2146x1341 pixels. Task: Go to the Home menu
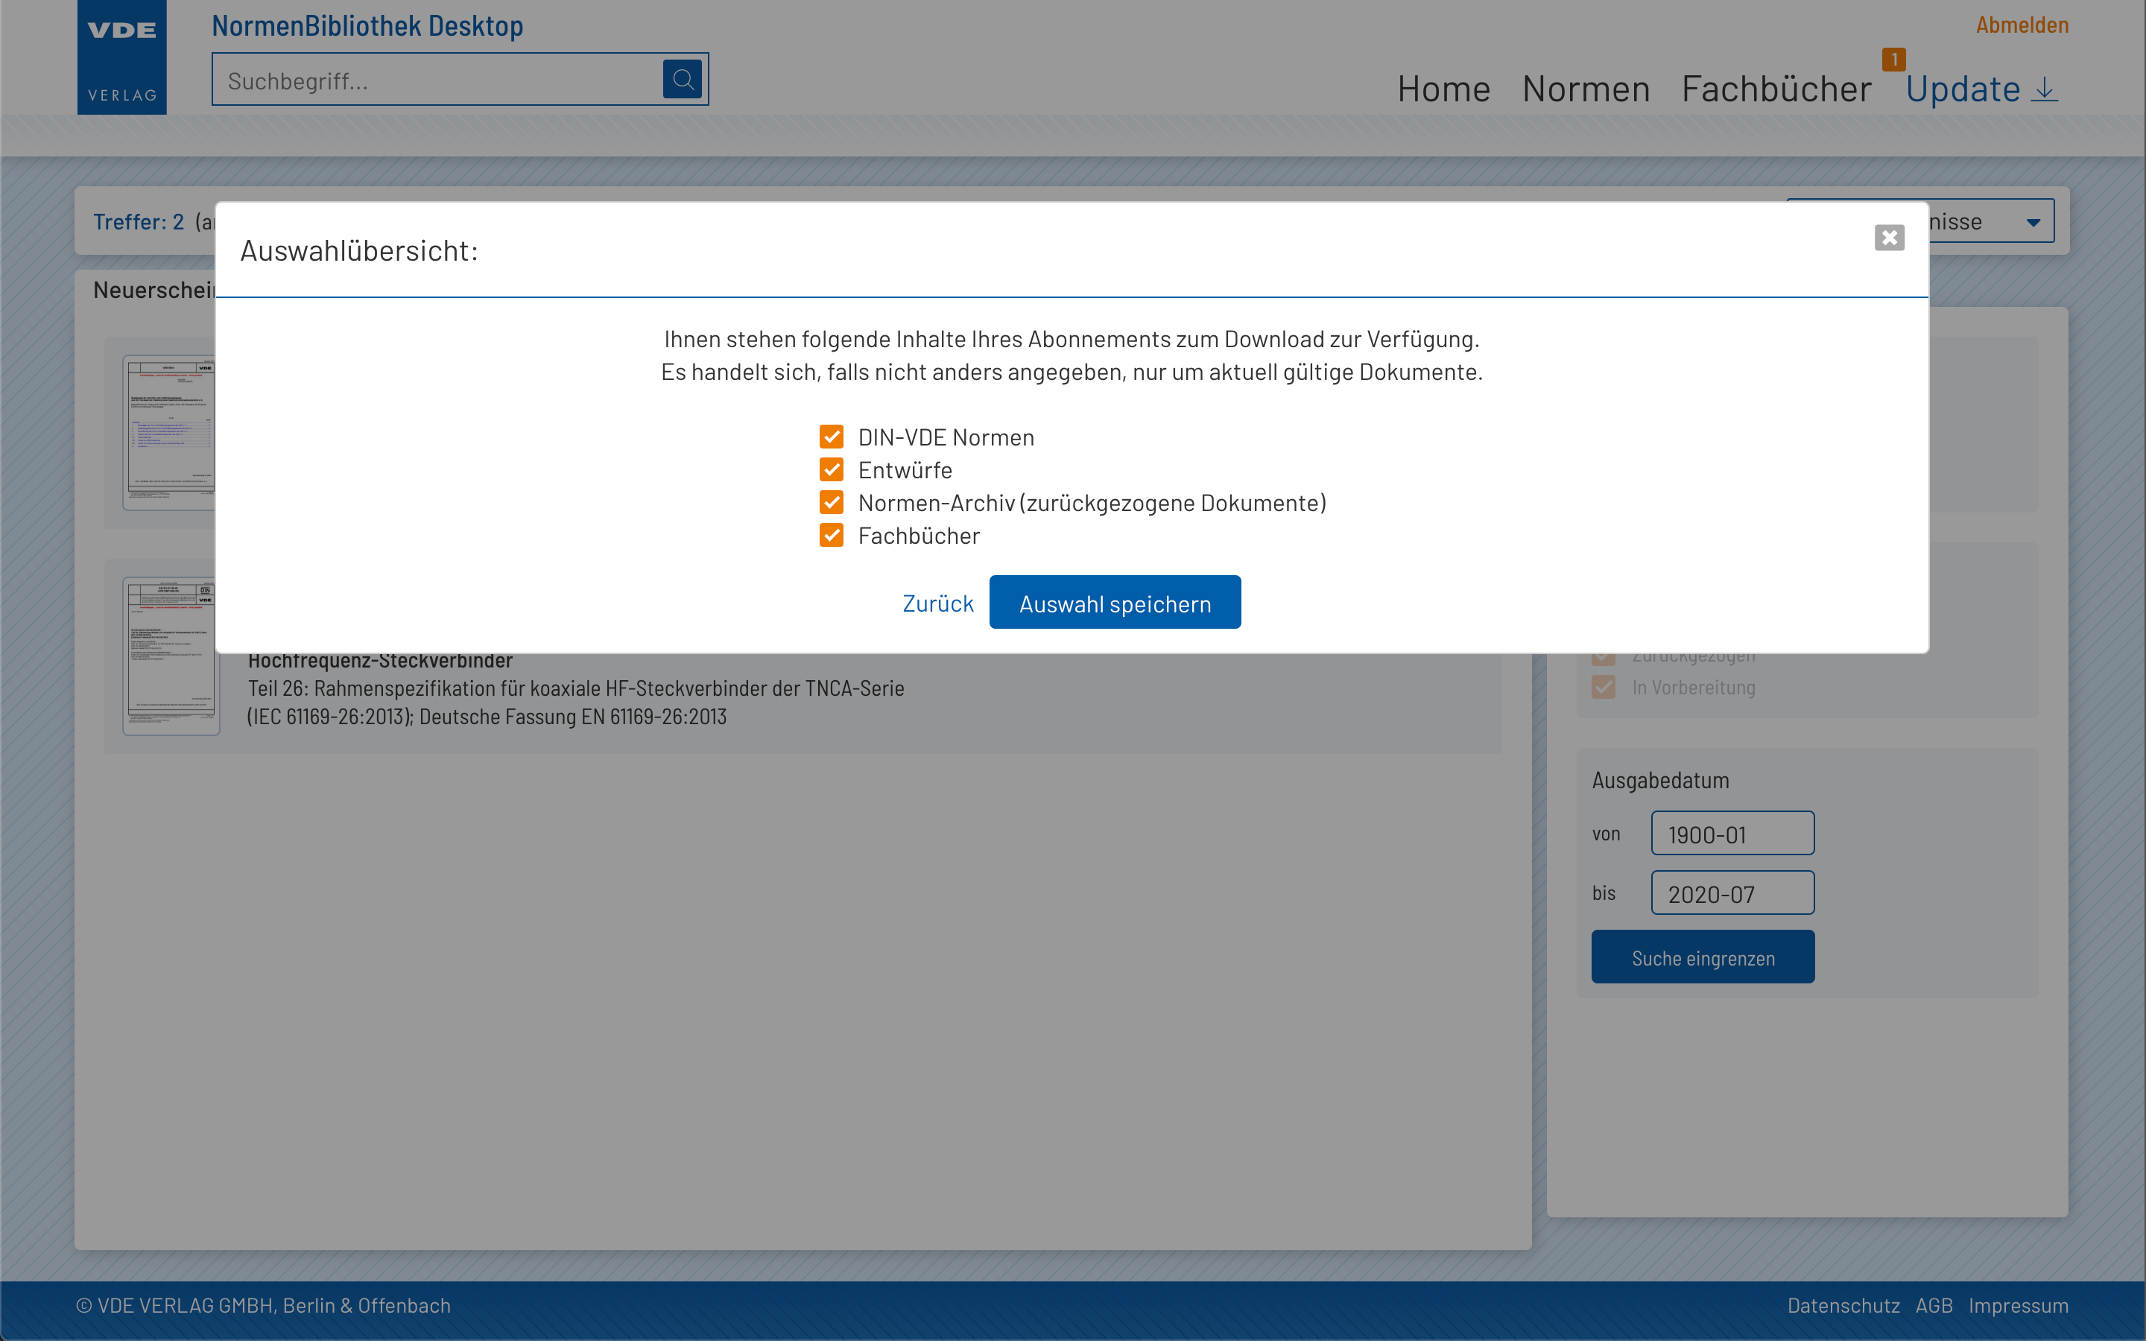tap(1443, 89)
